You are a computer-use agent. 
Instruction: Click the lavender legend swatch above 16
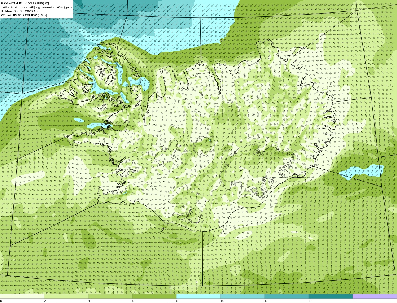click(375, 296)
